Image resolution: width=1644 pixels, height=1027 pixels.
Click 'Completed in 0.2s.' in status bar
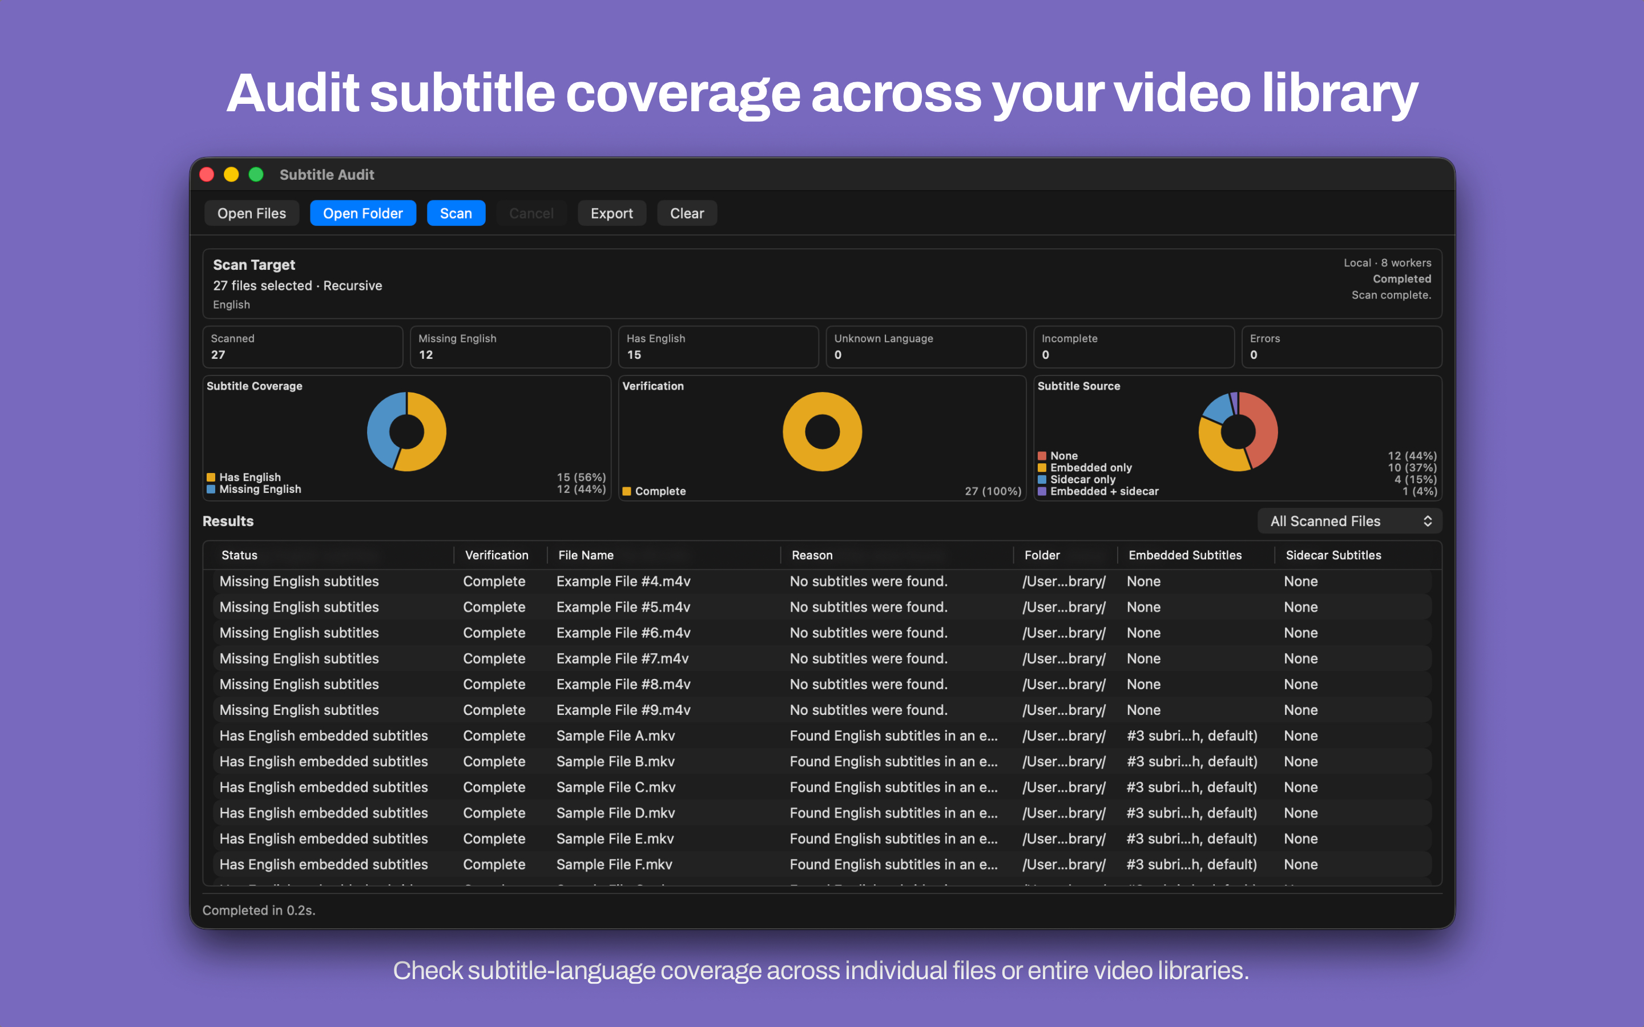[259, 910]
